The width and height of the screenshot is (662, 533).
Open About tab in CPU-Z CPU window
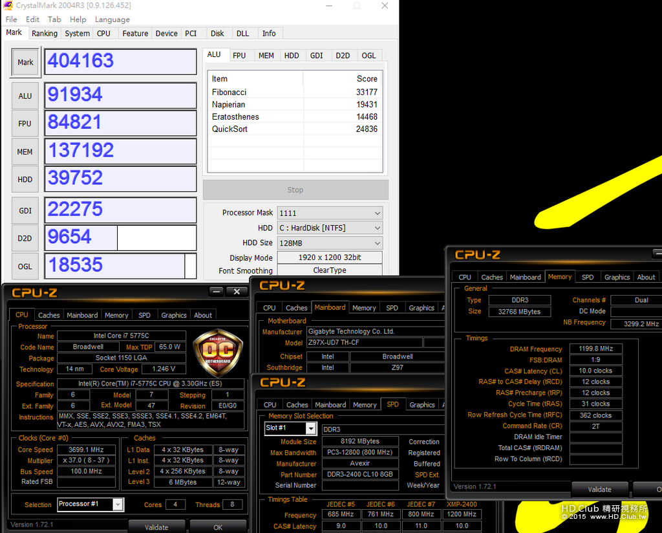(203, 315)
